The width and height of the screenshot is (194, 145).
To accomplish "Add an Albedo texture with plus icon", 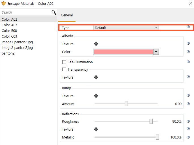I will pos(96,44).
